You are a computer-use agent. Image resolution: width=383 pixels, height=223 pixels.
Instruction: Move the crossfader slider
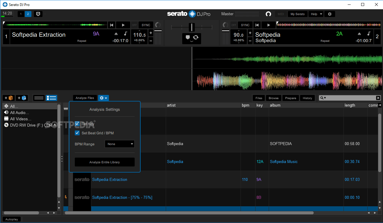[x=191, y=27]
